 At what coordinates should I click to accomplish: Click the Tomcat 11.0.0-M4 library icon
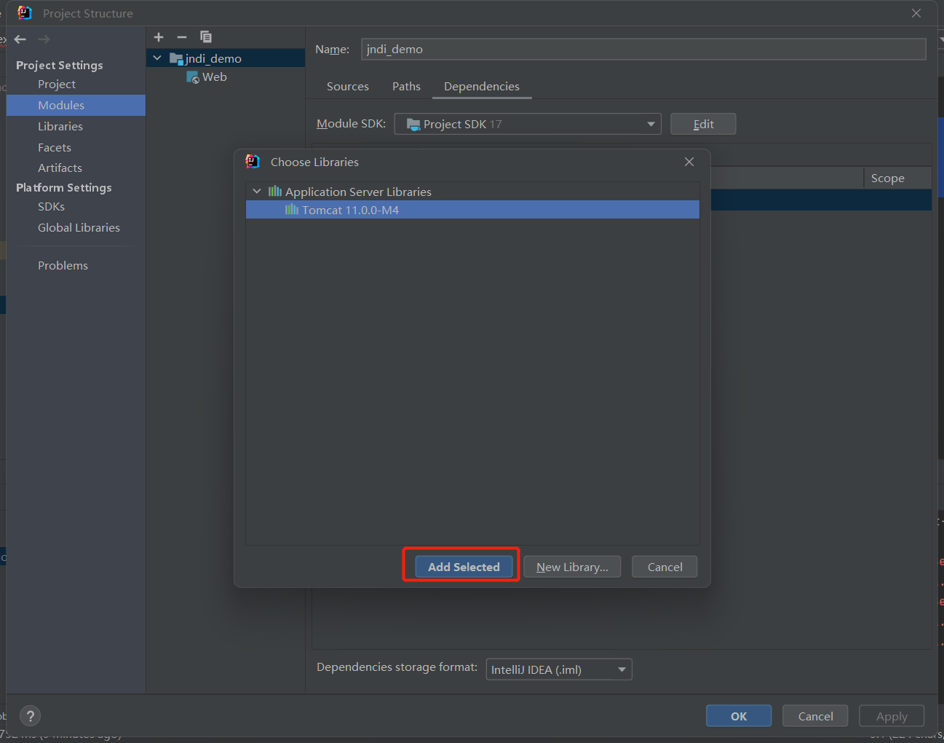pyautogui.click(x=292, y=210)
